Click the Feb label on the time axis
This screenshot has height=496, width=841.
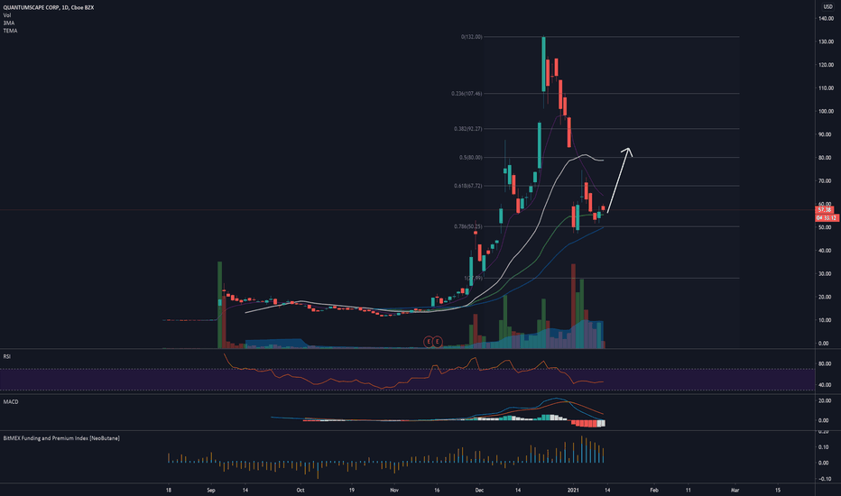(x=654, y=490)
